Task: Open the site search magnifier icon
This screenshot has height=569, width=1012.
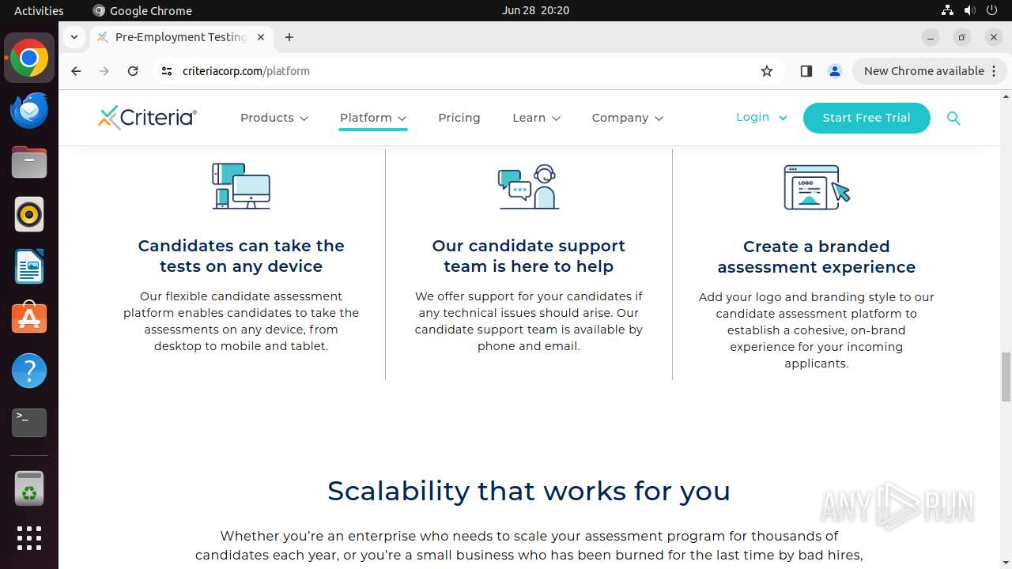Action: pos(953,119)
